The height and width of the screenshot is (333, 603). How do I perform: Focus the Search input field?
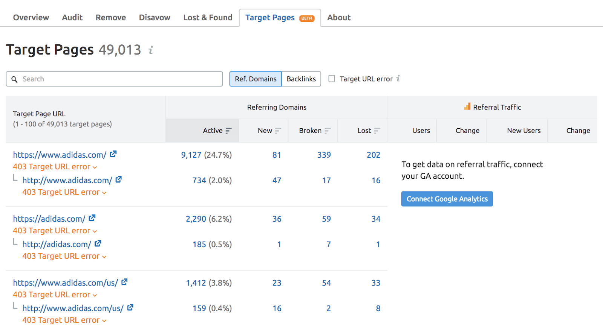pyautogui.click(x=114, y=79)
